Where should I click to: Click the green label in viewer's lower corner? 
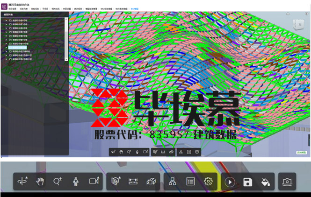302,153
